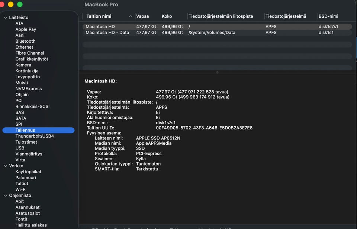Open Asennukset entry
The image size is (357, 229).
[28, 207]
